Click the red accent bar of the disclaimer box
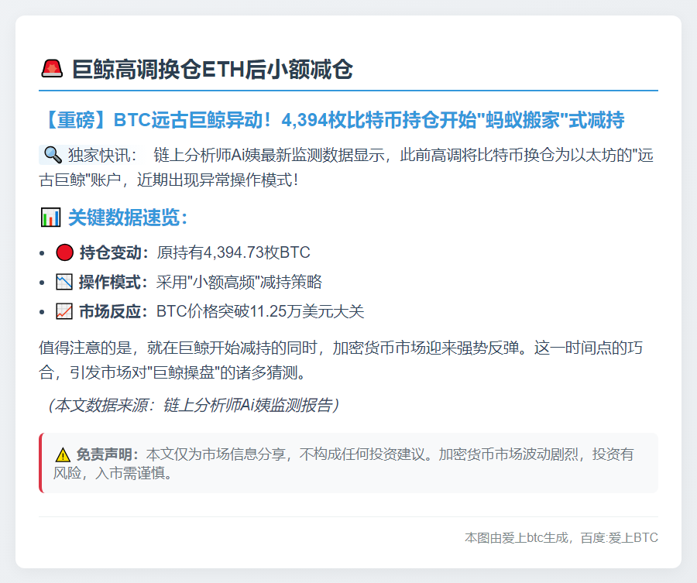The height and width of the screenshot is (583, 697). click(40, 463)
